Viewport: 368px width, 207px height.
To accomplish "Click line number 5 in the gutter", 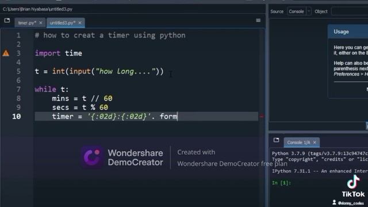I will tap(18, 71).
